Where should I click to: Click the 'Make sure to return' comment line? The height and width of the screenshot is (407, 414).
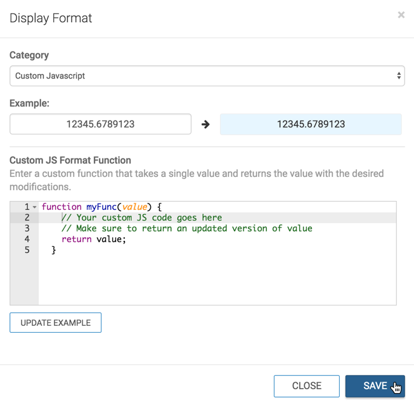(x=186, y=228)
